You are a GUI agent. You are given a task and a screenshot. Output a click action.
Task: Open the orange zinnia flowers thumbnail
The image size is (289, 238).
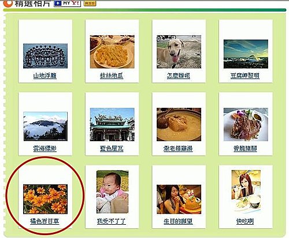pyautogui.click(x=45, y=199)
